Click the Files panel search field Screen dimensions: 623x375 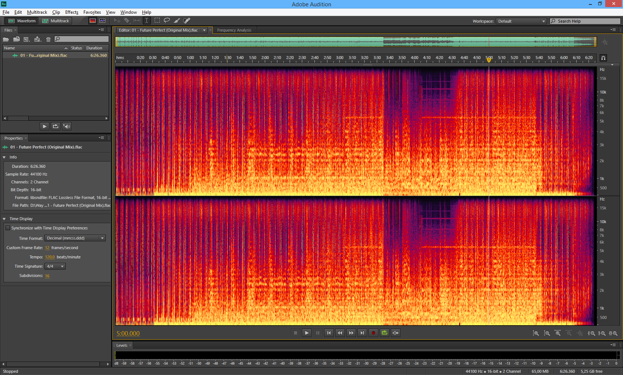(82, 39)
